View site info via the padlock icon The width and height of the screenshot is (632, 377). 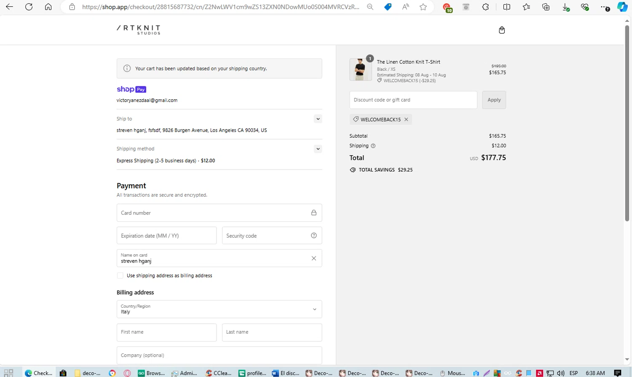coord(72,7)
